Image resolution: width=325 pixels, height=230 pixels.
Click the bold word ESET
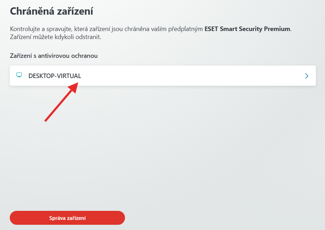coord(211,29)
